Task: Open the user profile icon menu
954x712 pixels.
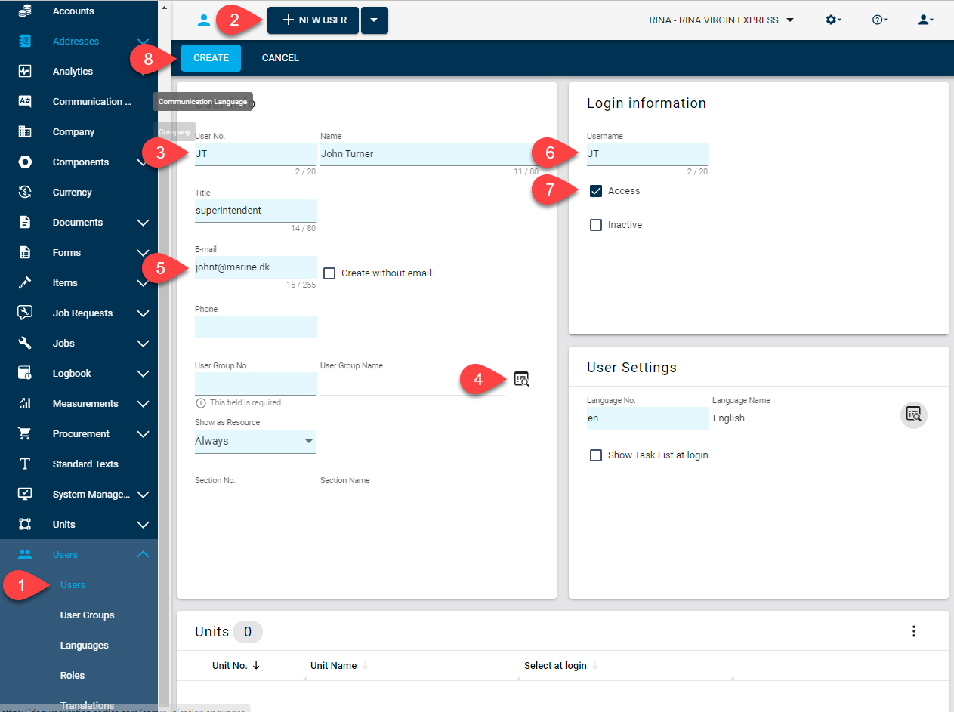Action: (926, 20)
